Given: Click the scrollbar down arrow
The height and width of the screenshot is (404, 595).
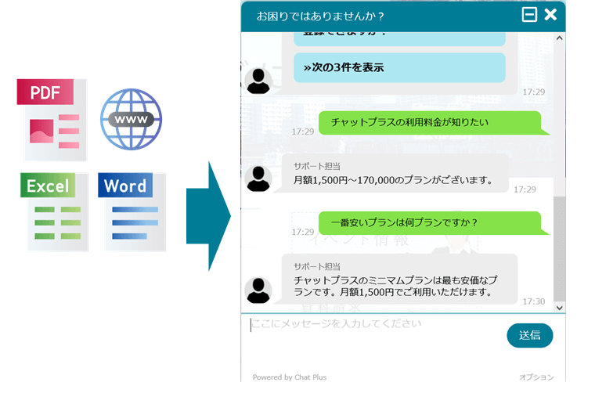Looking at the screenshot, I should click(559, 308).
